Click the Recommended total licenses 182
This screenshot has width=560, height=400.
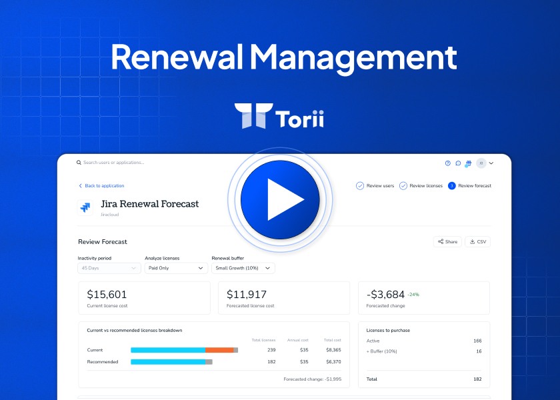coord(271,362)
